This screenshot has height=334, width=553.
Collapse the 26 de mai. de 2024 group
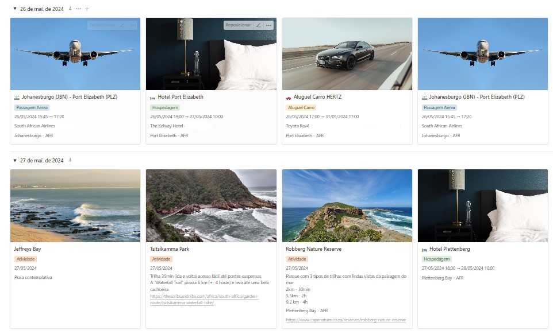[15, 9]
